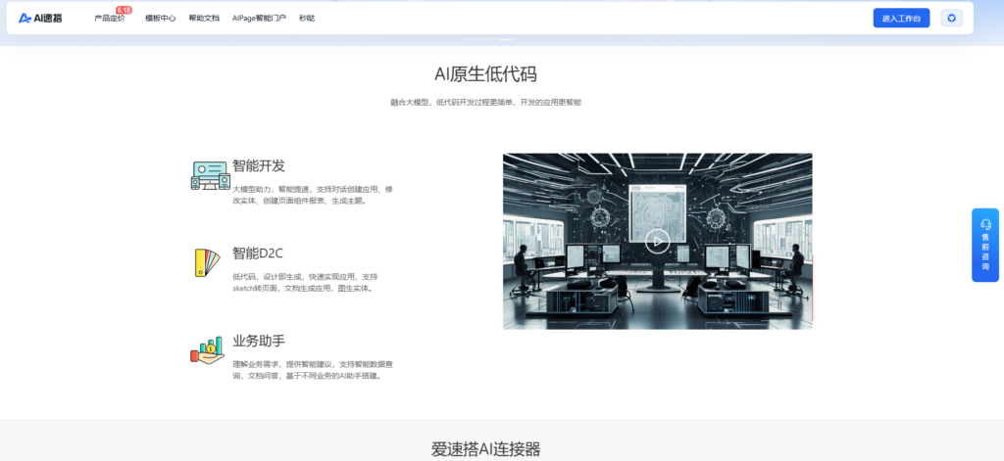Click the 爱速搭AI连接器 section title
This screenshot has height=461, width=1004.
coord(485,449)
